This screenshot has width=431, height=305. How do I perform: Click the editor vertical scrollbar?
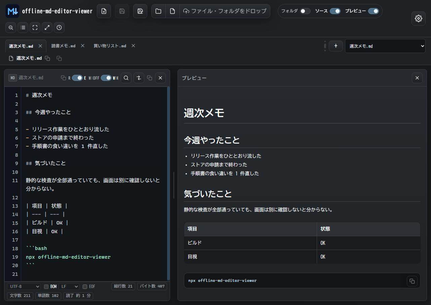click(x=168, y=184)
